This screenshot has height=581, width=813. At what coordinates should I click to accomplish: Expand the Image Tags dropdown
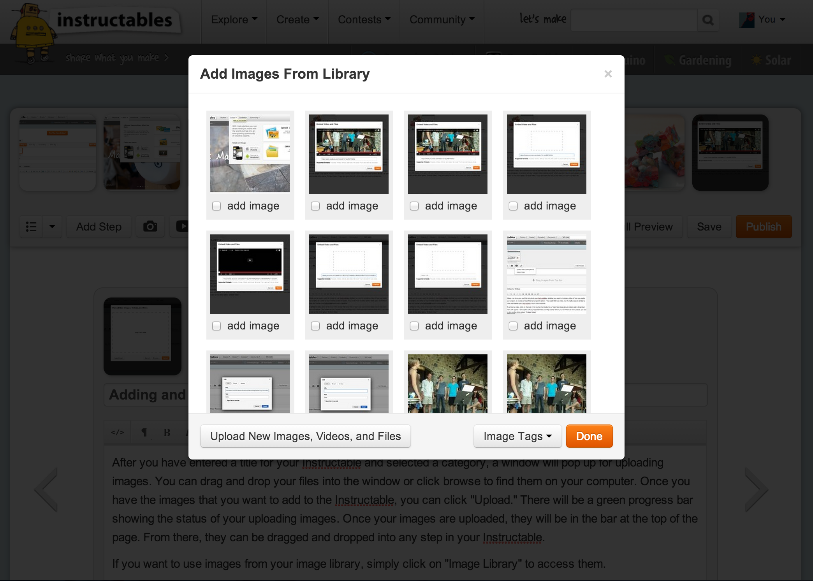point(516,437)
